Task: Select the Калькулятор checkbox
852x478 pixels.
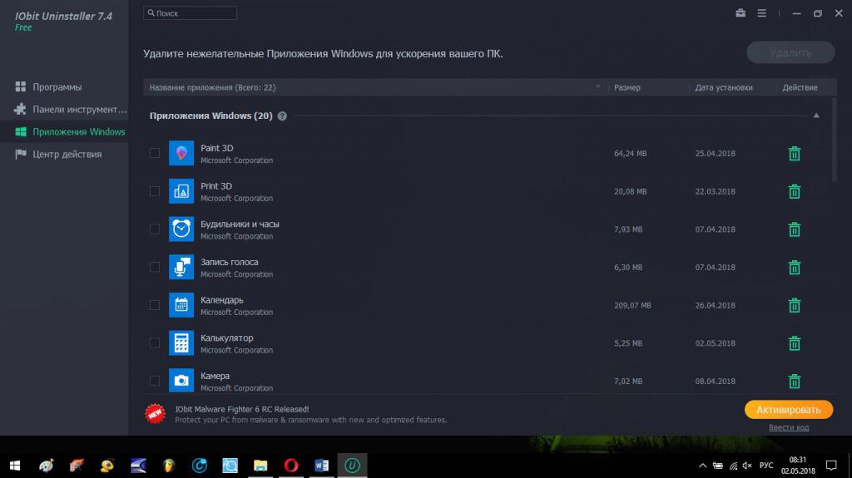Action: coord(155,343)
